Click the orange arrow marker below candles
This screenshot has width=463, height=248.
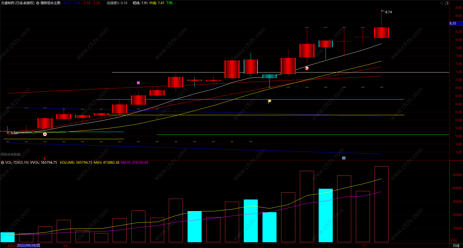click(269, 101)
